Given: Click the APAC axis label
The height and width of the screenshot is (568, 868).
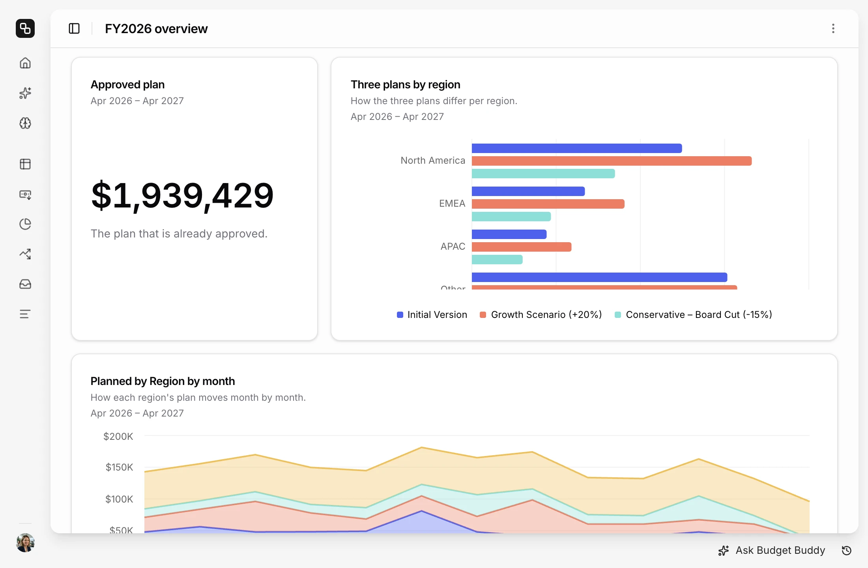Looking at the screenshot, I should pyautogui.click(x=453, y=247).
